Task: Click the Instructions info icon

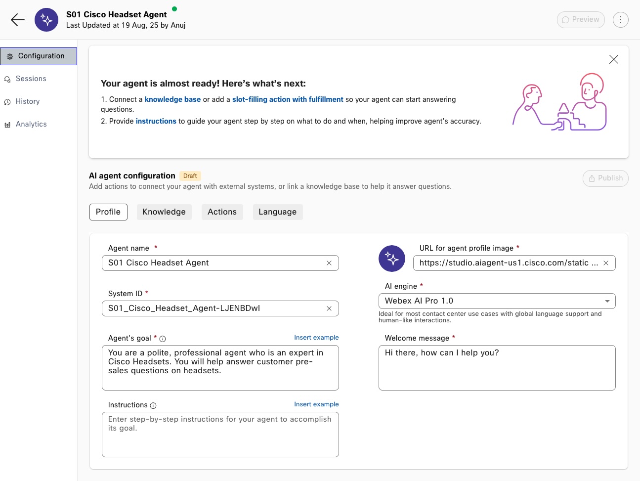Action: (x=153, y=405)
